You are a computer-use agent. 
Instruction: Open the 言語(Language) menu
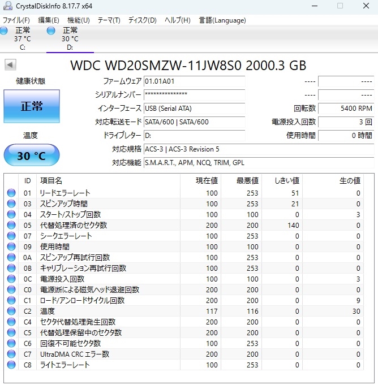tap(222, 20)
